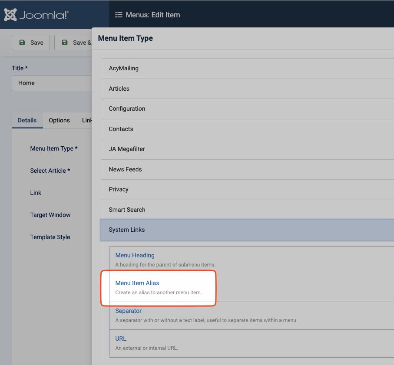394x365 pixels.
Task: Expand the Smart Search section
Action: (x=127, y=210)
